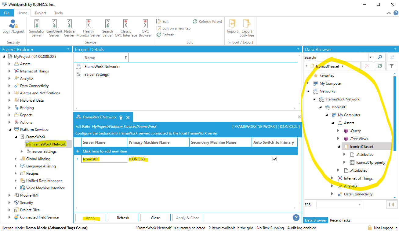Switch to the Home ribbon tab

point(22,13)
